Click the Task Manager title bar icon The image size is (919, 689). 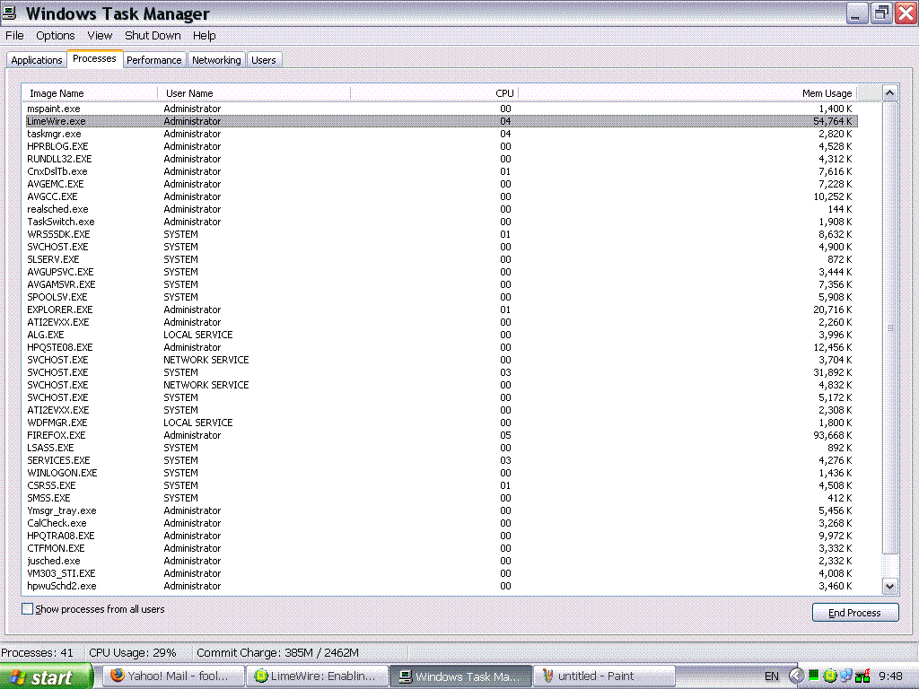pos(9,13)
